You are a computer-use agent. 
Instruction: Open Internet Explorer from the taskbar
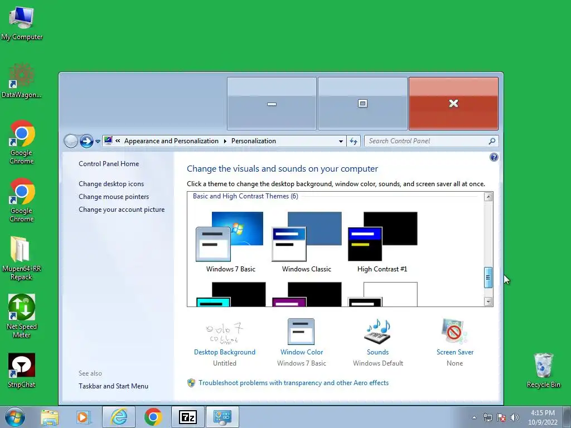tap(119, 417)
